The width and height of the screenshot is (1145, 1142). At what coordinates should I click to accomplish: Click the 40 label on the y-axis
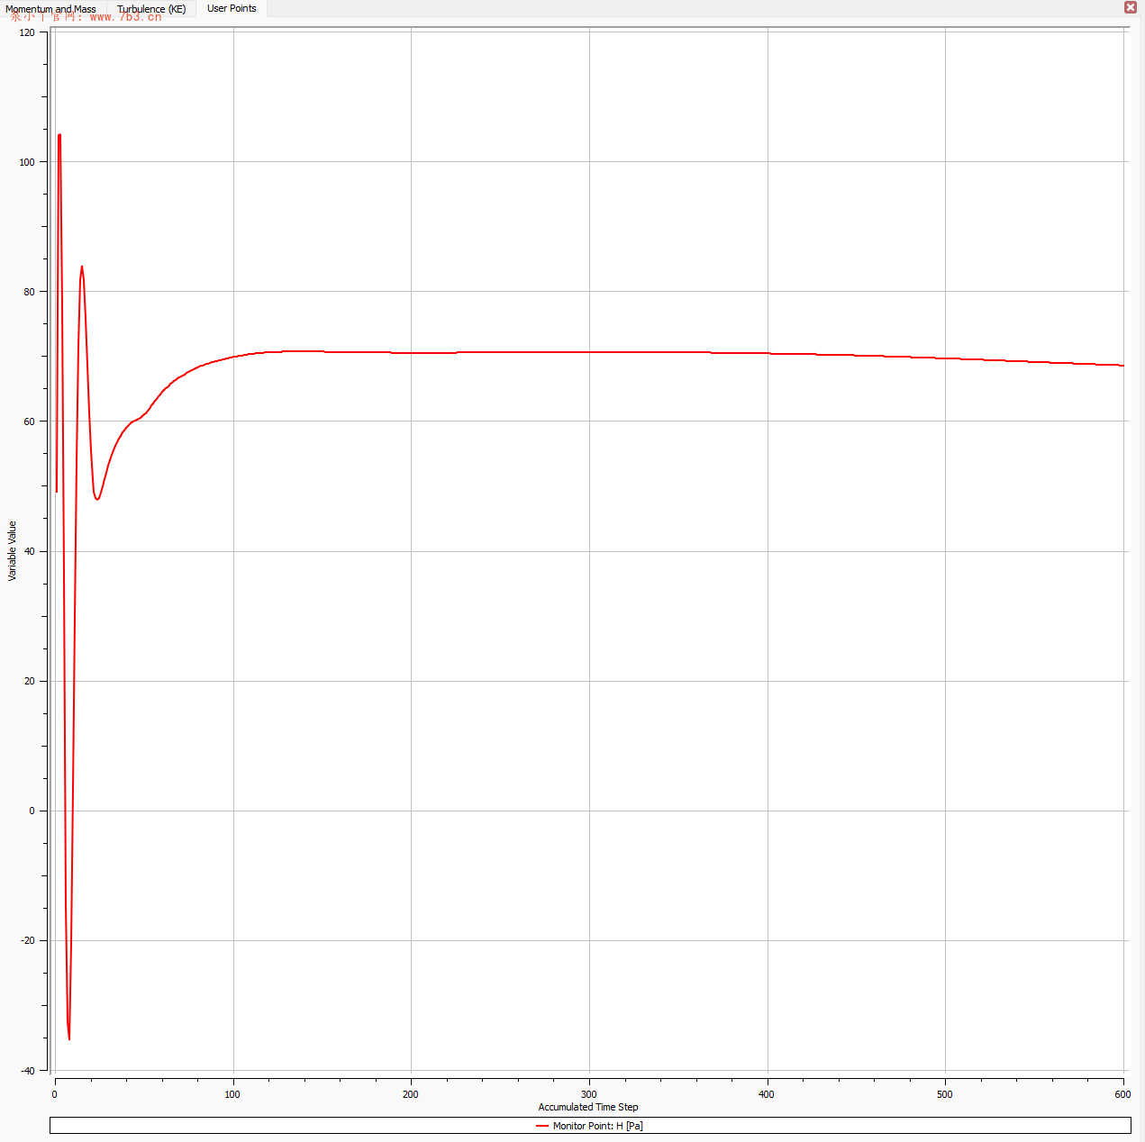[30, 551]
